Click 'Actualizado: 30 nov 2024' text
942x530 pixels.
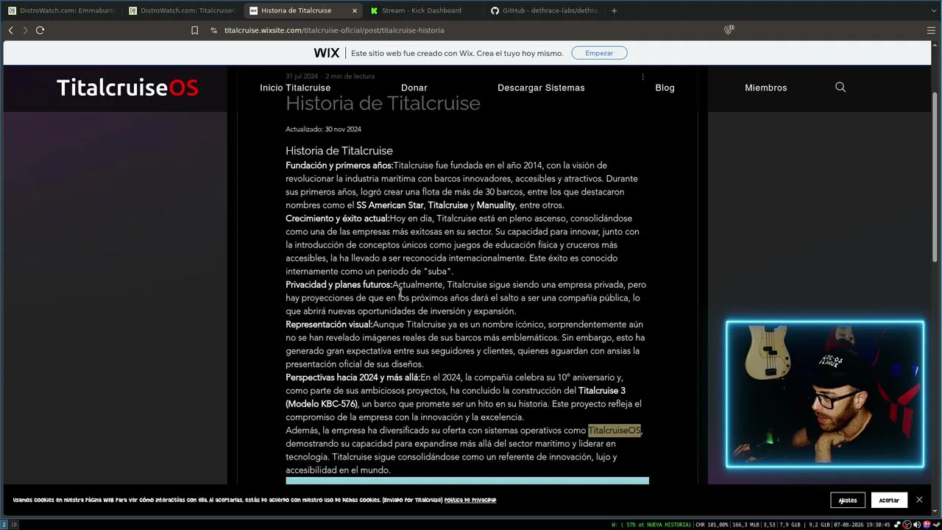coord(323,130)
